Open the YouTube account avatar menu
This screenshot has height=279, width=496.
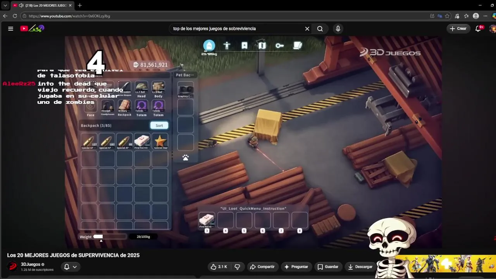point(493,29)
